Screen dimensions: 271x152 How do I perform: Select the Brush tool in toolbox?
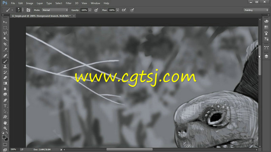click(x=5, y=61)
